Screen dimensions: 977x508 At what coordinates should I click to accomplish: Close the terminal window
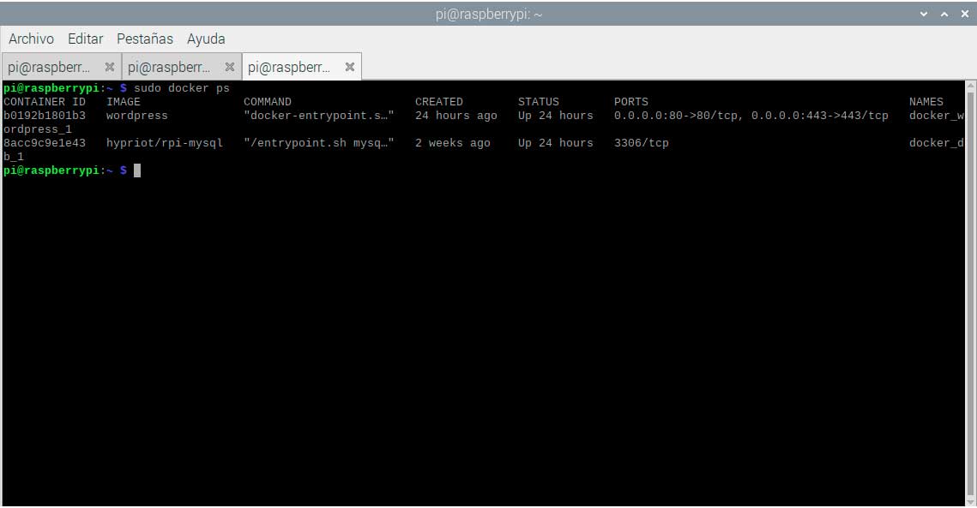965,14
